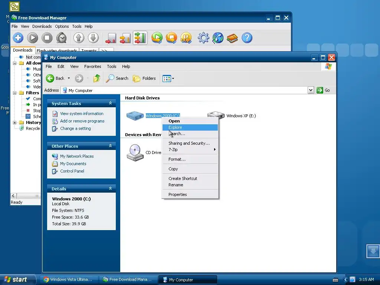Start download play icon in Free Download Manager

coord(33,38)
